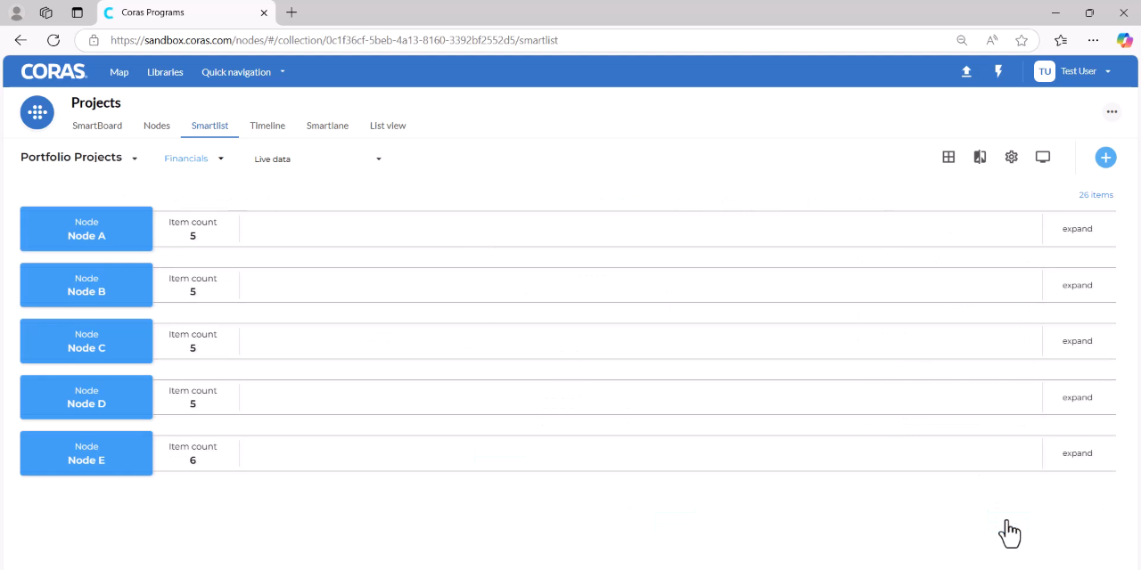Screen dimensions: 1141x570
Task: Click the Projects page title
Action: pyautogui.click(x=96, y=103)
